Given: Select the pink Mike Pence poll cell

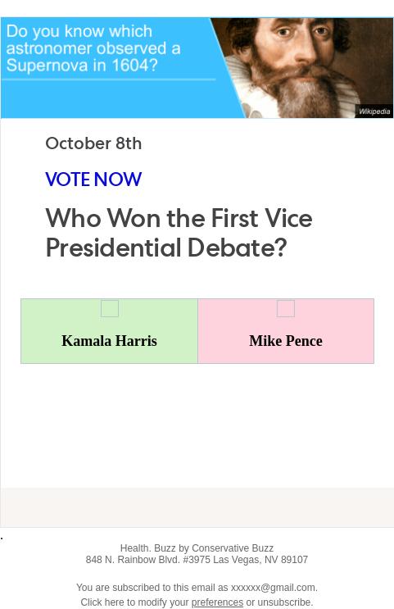Looking at the screenshot, I should [286, 331].
